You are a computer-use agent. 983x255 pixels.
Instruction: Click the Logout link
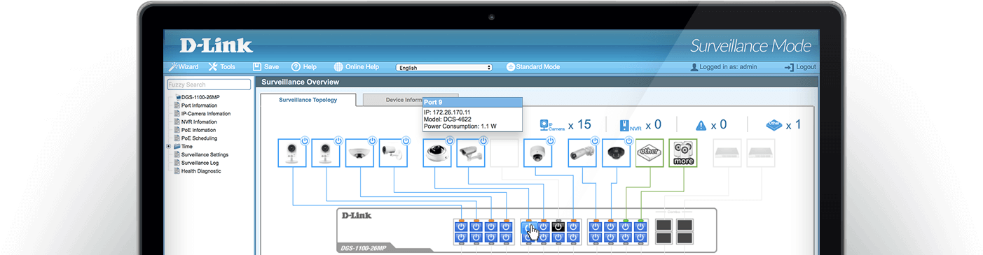pos(800,67)
